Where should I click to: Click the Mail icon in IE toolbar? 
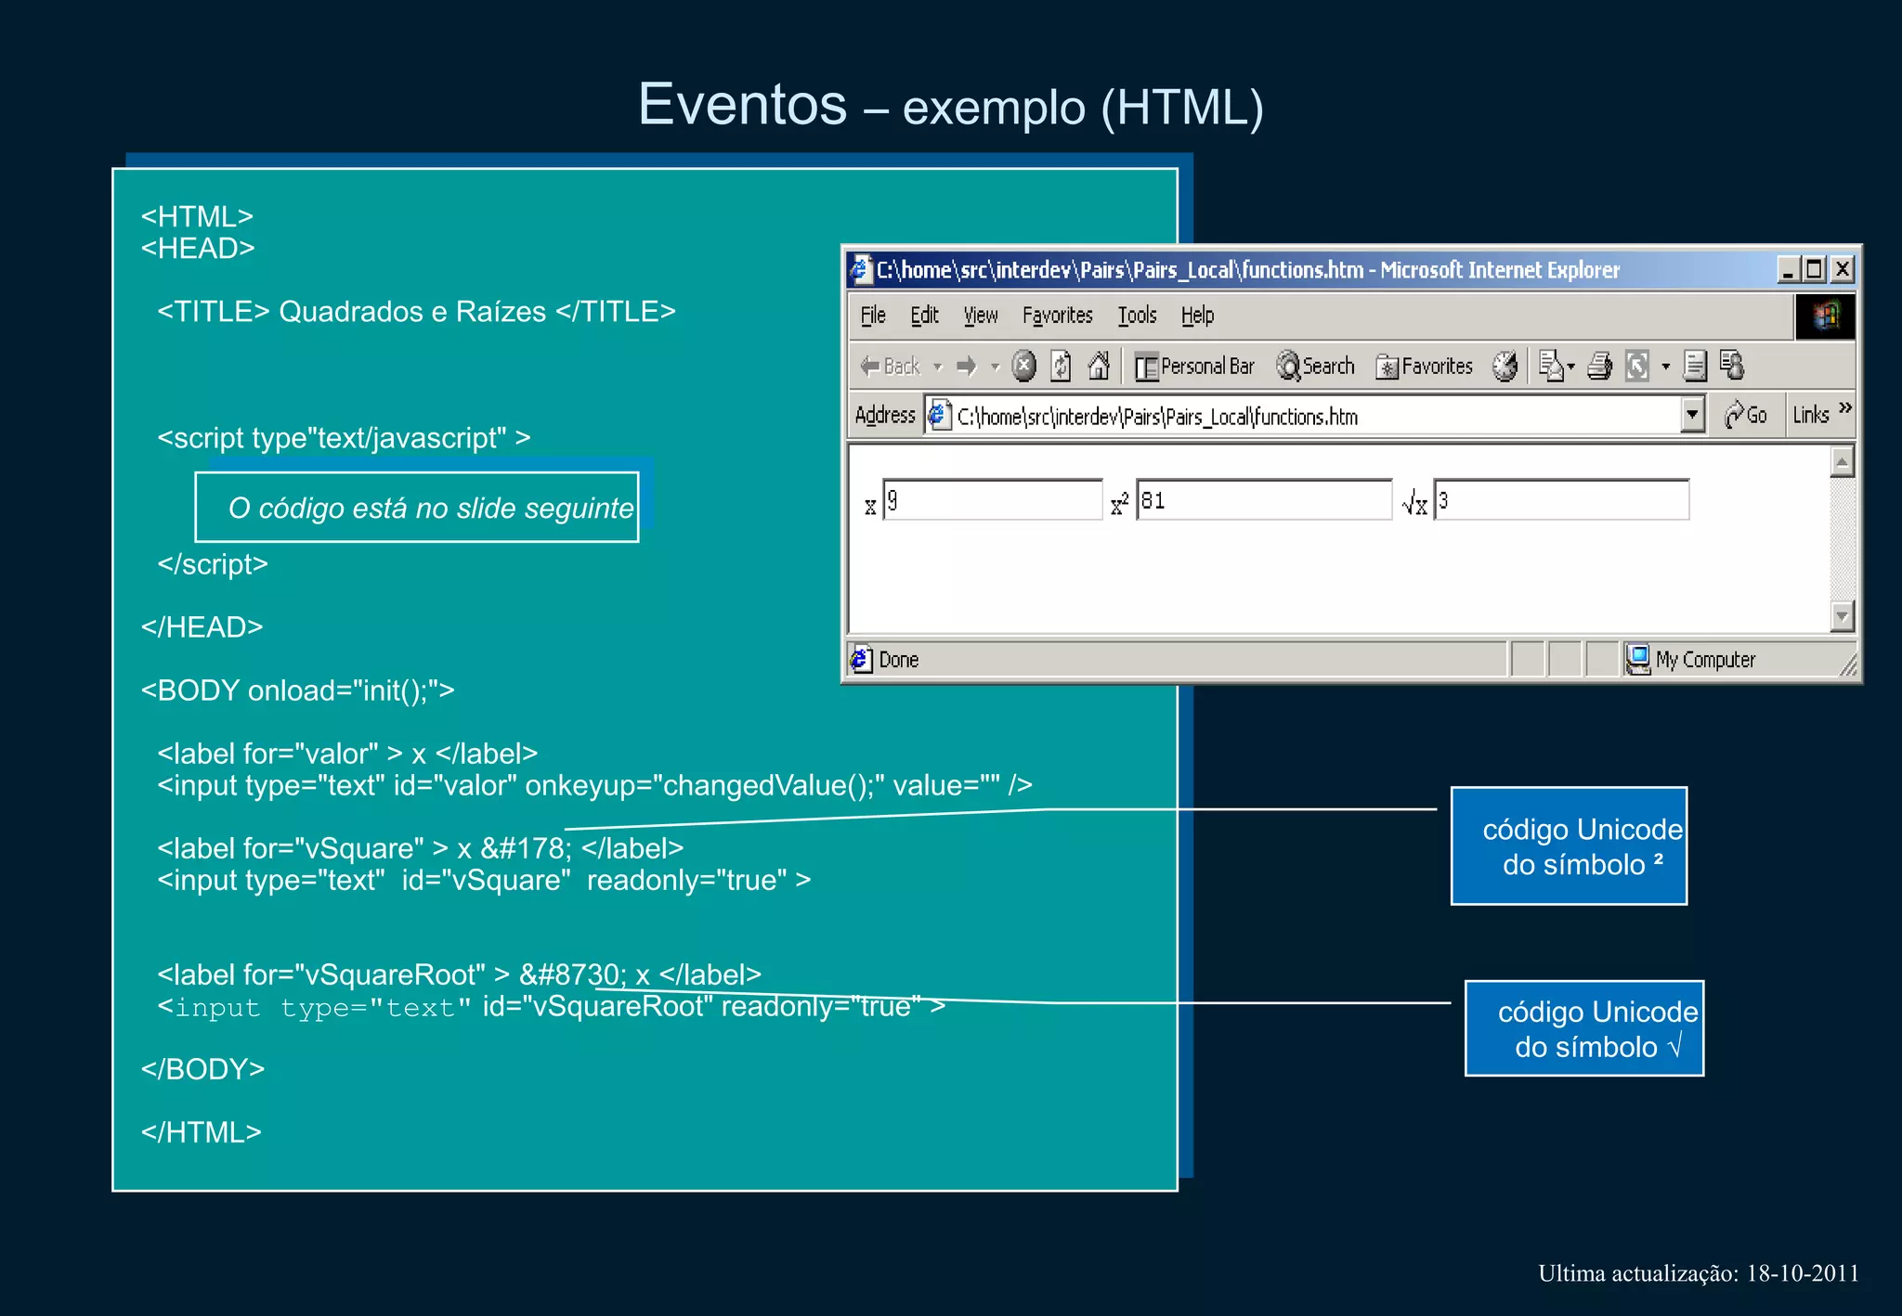pos(1550,366)
